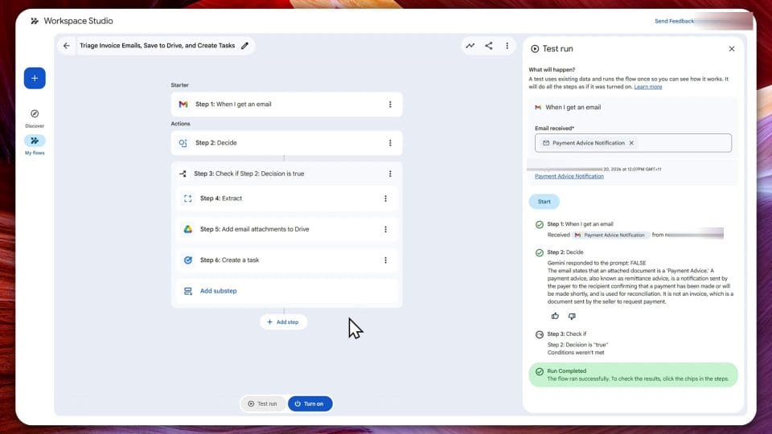Select Step 4: Extract card
The width and height of the screenshot is (772, 434).
coord(286,199)
